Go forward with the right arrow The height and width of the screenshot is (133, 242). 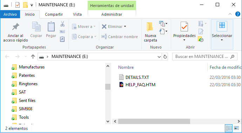coord(17,57)
